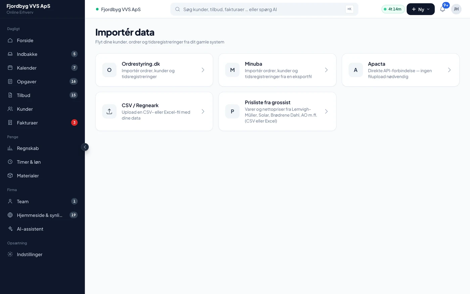Click the chevron on Ordrestyring.dk card
470x294 pixels.
pyautogui.click(x=203, y=70)
